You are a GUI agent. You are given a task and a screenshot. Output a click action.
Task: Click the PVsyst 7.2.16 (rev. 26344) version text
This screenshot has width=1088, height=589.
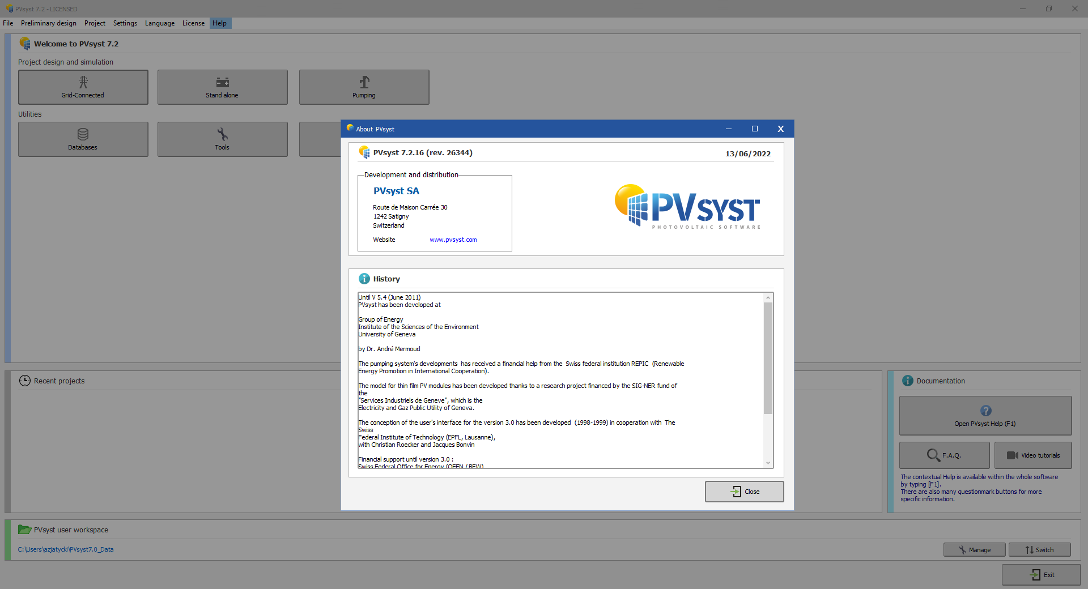tap(423, 153)
